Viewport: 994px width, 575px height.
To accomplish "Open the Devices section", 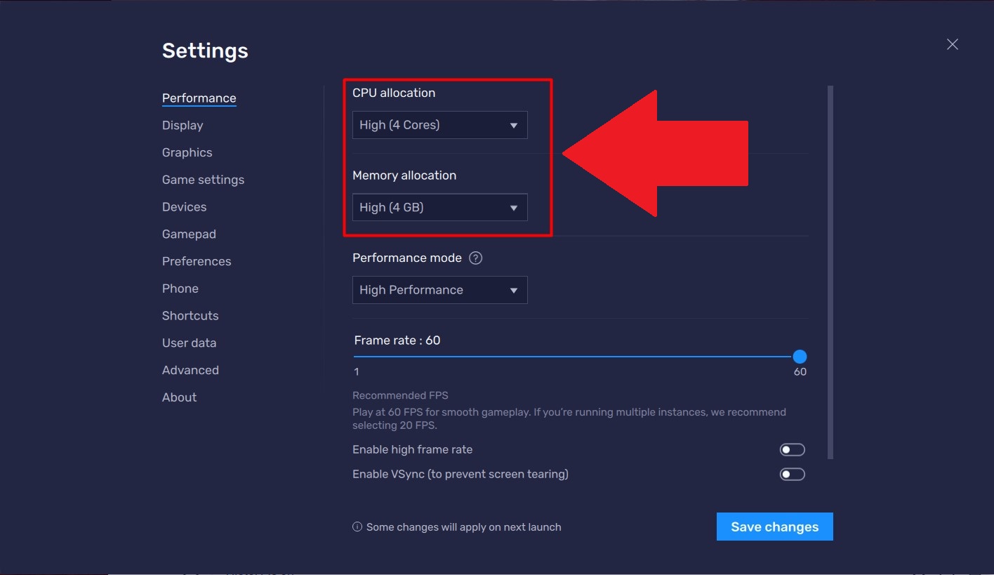I will coord(184,207).
